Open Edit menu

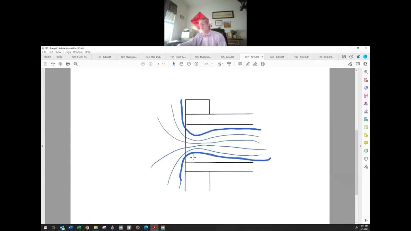tap(51, 52)
